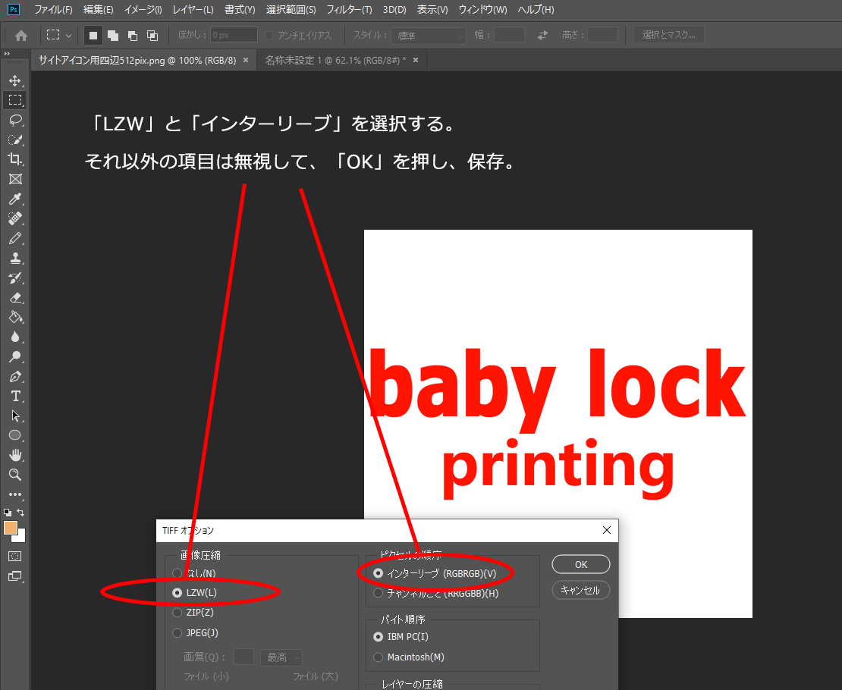This screenshot has height=690, width=842.
Task: Select the Hand tool
Action: [x=14, y=455]
